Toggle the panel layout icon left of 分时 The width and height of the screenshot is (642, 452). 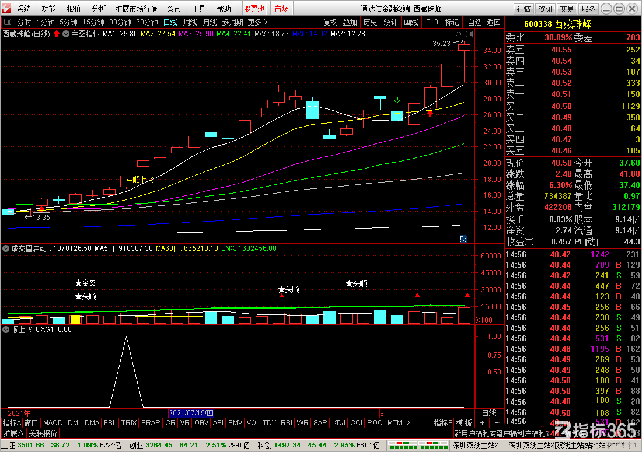point(8,22)
